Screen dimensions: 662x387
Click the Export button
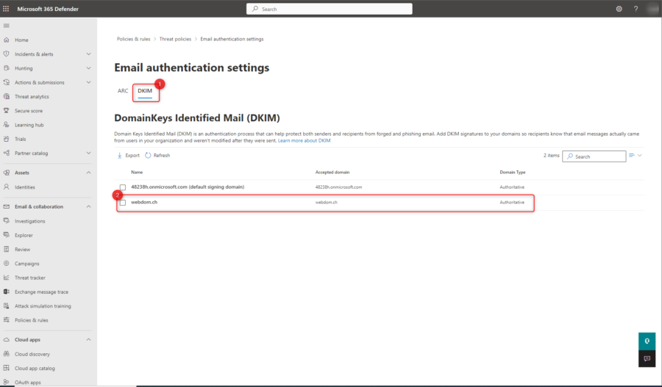coord(128,156)
